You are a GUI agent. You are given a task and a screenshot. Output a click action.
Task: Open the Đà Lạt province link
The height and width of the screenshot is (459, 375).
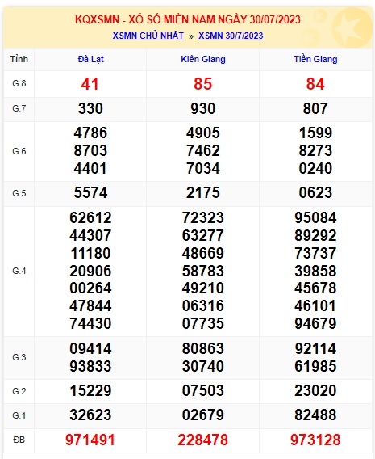point(90,60)
